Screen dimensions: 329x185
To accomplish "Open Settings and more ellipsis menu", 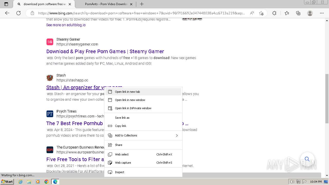I will [322, 13].
